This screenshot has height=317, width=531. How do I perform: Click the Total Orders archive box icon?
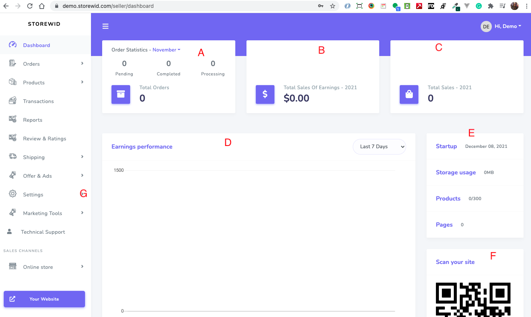point(121,94)
